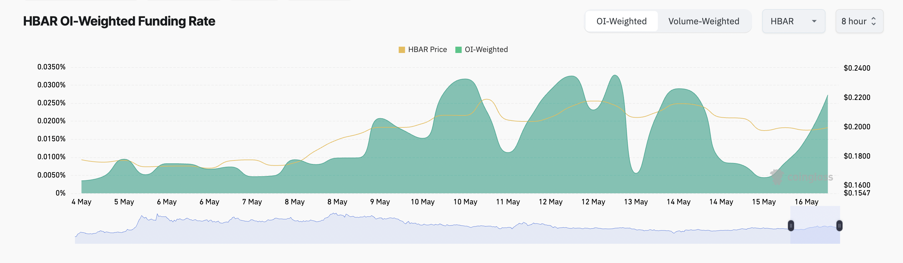Viewport: 903px width, 263px height.
Task: Click the coinglass watermark logo
Action: click(x=801, y=177)
